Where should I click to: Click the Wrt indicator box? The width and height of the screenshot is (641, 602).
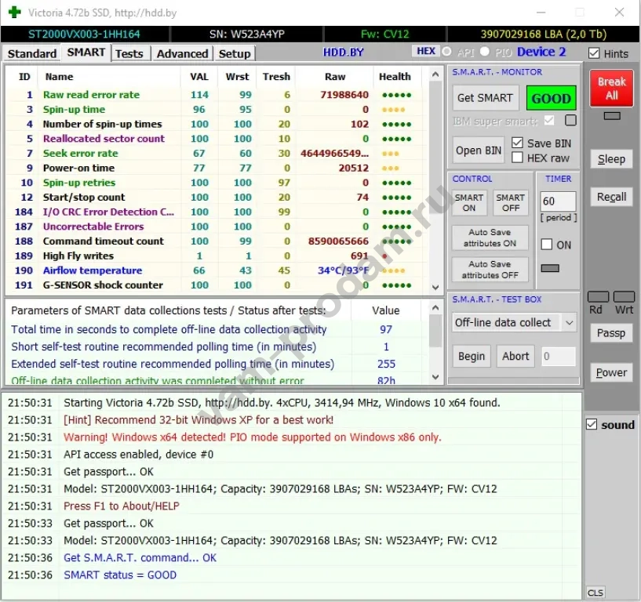point(624,296)
